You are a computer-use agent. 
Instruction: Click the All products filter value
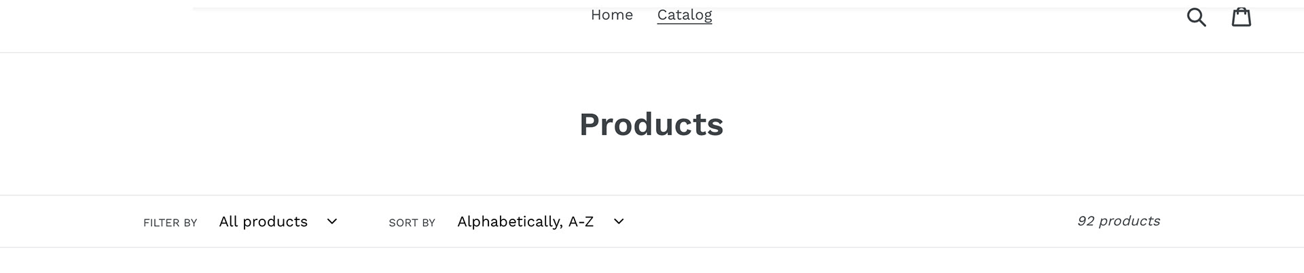coord(264,222)
